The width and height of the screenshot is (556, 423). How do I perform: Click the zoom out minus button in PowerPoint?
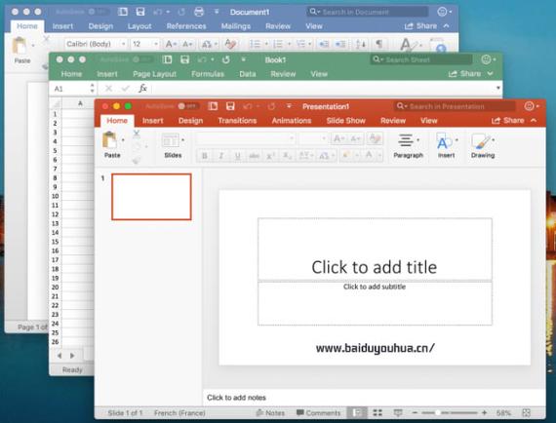[415, 412]
